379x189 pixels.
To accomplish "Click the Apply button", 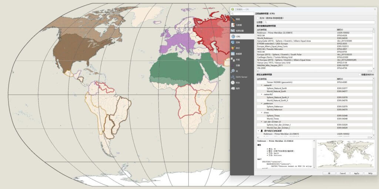I will [x=356, y=173].
